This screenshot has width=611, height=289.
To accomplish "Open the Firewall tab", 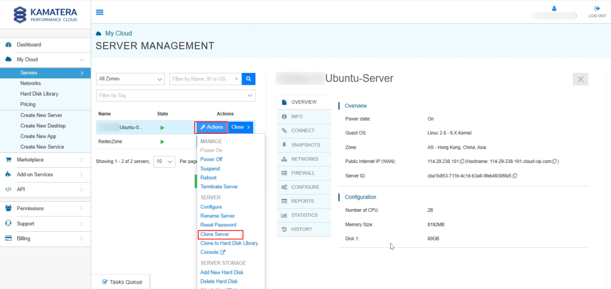I will pos(303,173).
